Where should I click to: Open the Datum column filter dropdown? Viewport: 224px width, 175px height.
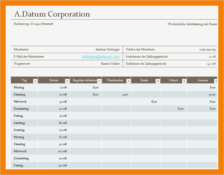coord(67,81)
